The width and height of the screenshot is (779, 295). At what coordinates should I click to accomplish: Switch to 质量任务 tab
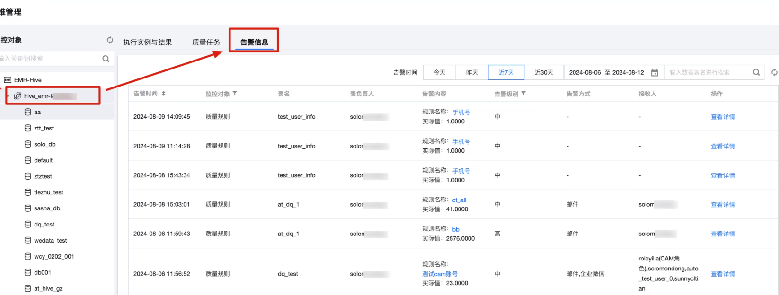[206, 43]
